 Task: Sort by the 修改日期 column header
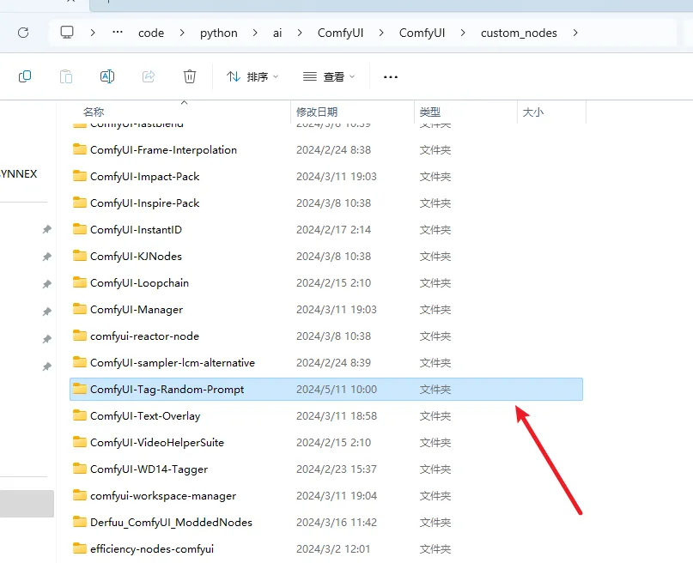[317, 112]
